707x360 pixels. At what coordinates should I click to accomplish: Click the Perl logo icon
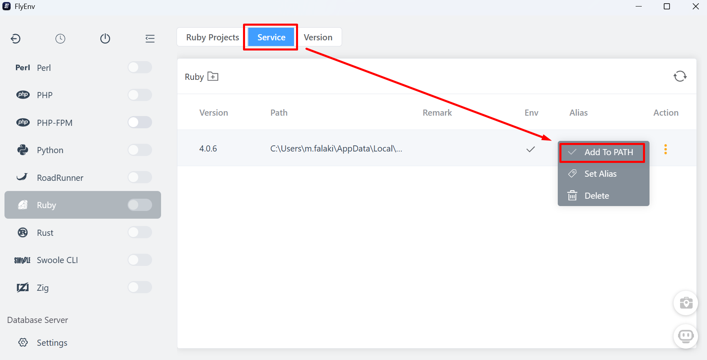tap(23, 68)
